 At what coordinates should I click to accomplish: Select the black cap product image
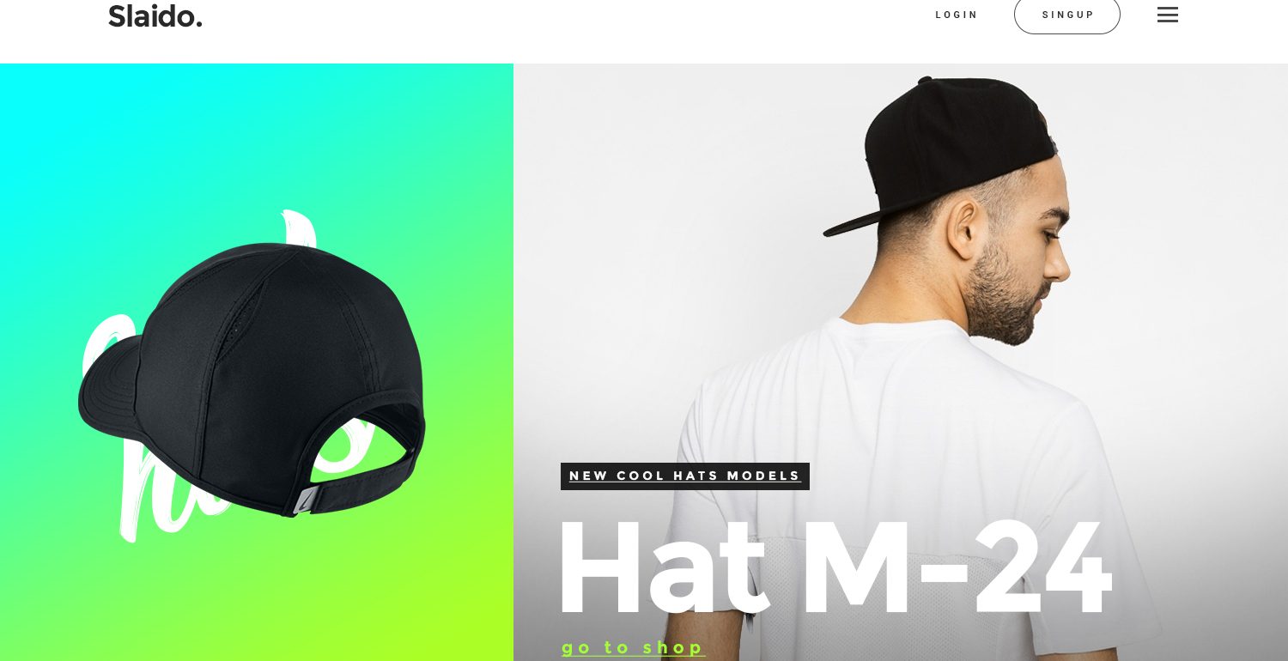click(x=252, y=379)
